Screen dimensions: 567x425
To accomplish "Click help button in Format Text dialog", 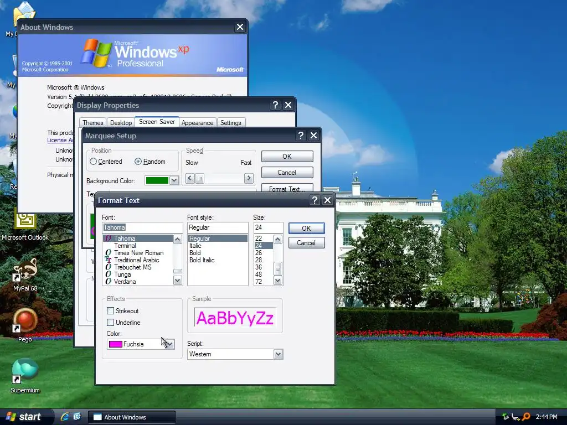I will coord(315,200).
